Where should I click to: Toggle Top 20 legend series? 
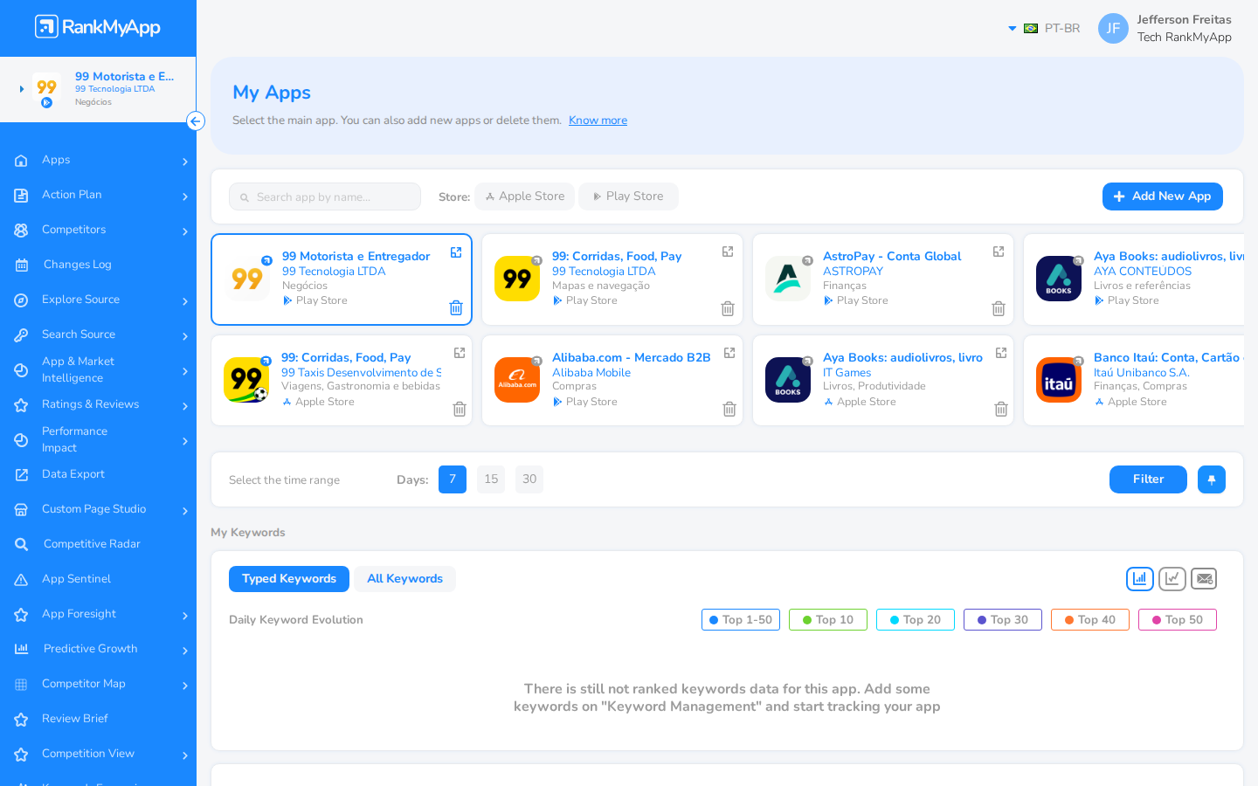click(916, 620)
